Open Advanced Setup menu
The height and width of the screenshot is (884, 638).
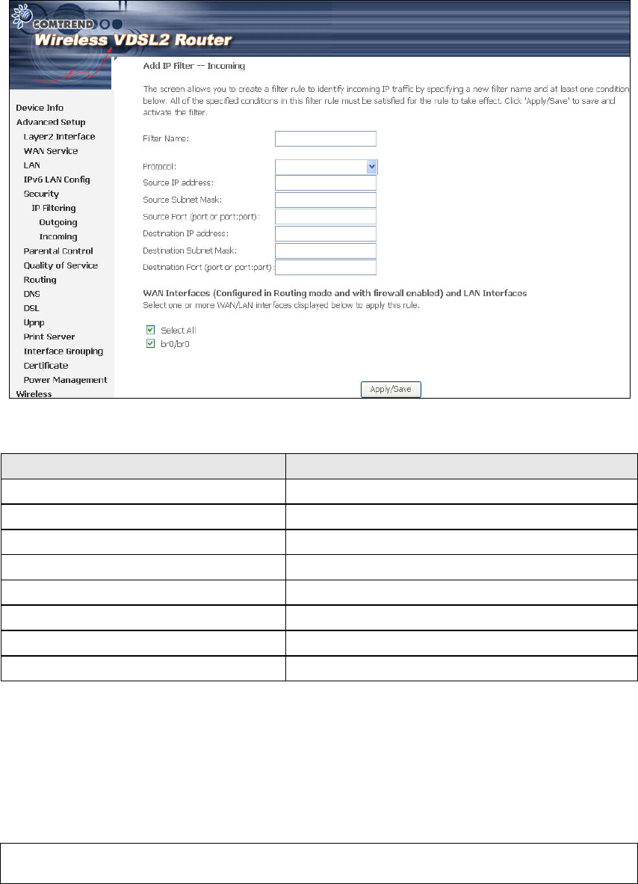coord(51,122)
